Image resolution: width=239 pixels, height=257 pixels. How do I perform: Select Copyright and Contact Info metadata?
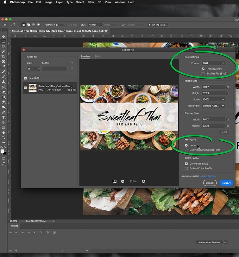click(186, 150)
